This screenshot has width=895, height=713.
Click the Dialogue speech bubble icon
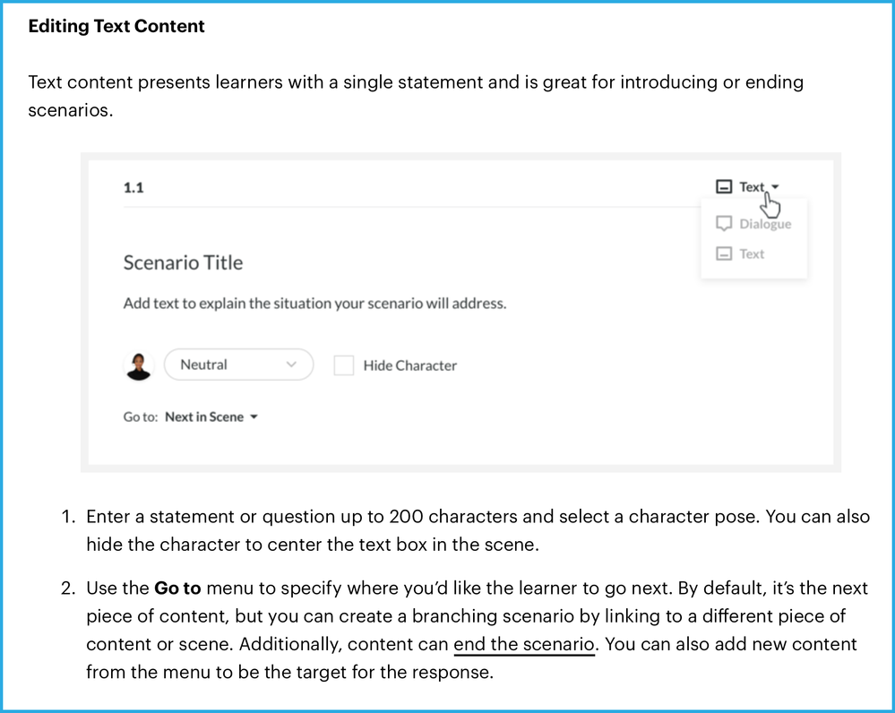click(x=724, y=224)
